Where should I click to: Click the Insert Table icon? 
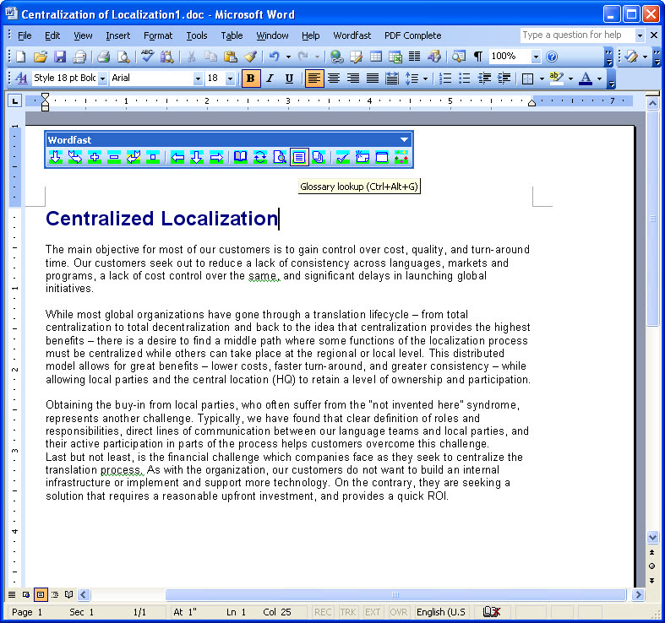pyautogui.click(x=376, y=57)
